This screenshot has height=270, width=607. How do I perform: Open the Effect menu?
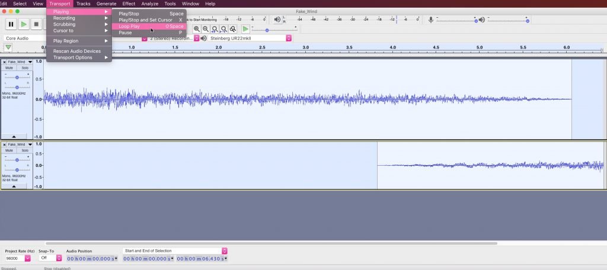click(x=129, y=4)
